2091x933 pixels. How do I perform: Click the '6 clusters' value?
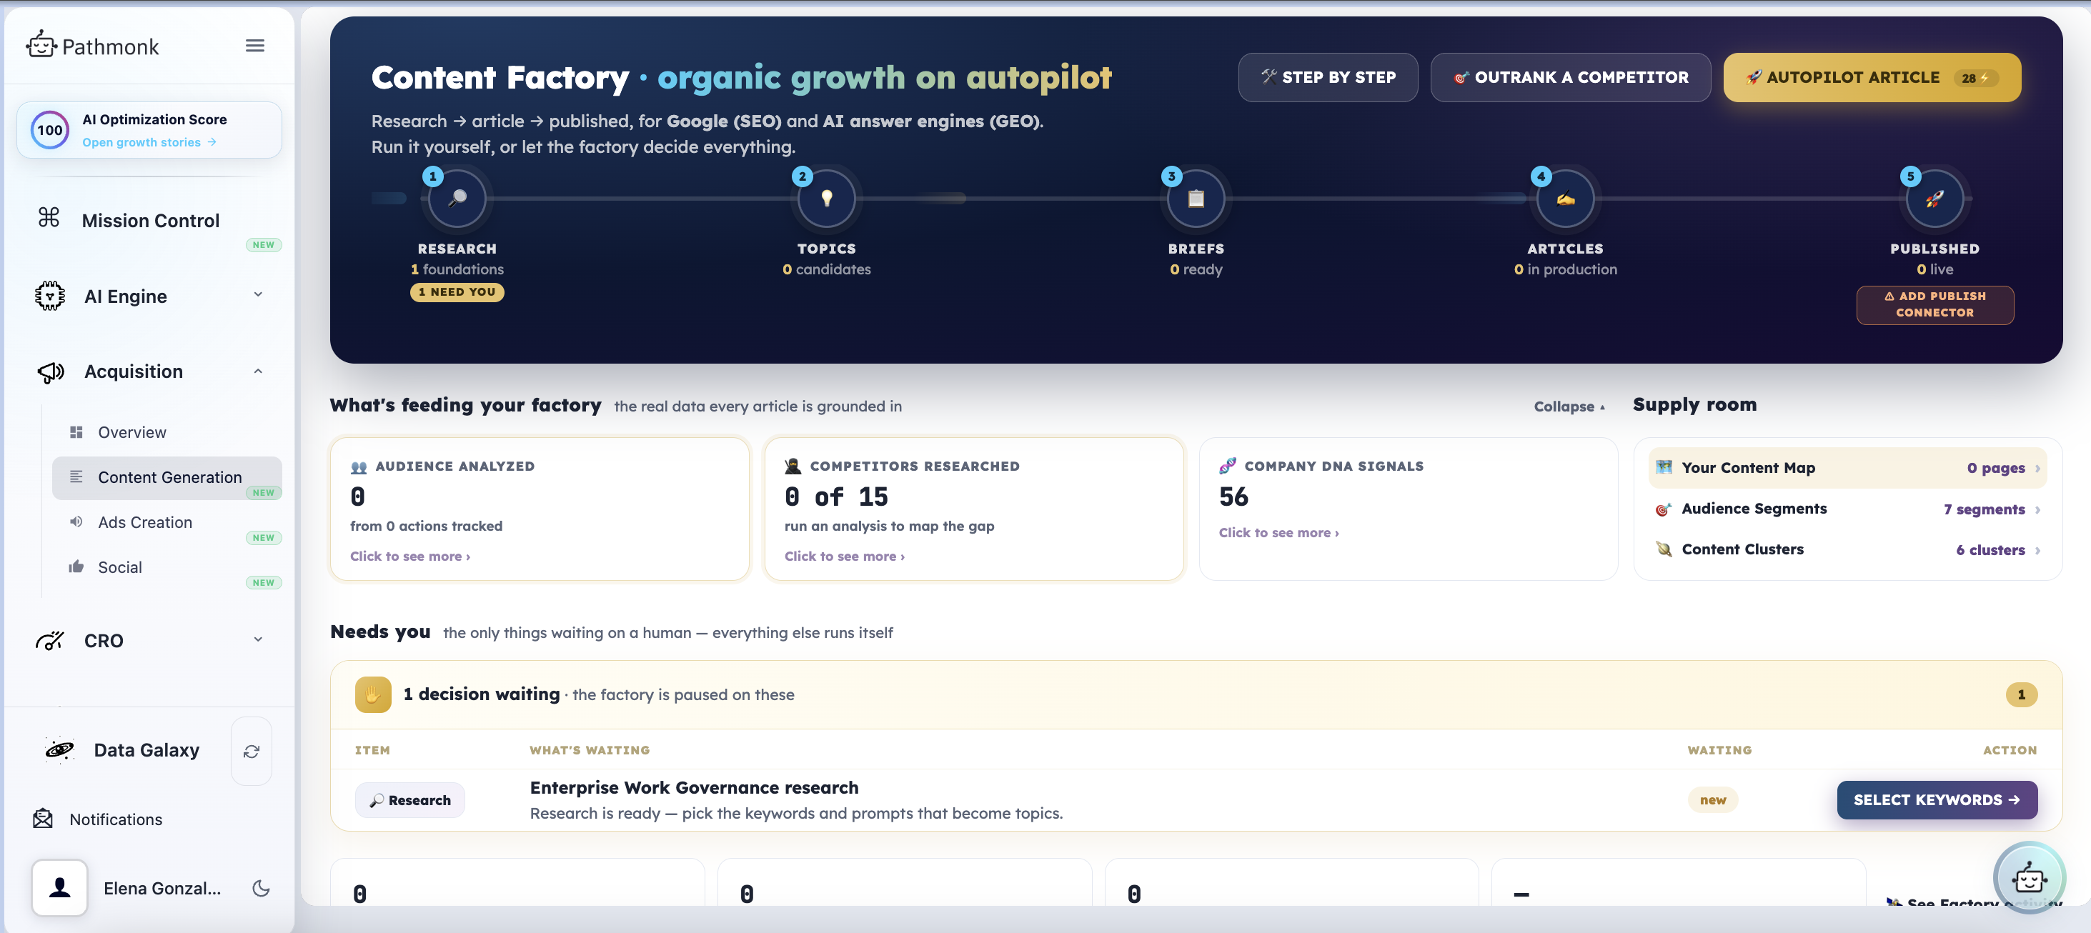tap(1990, 550)
